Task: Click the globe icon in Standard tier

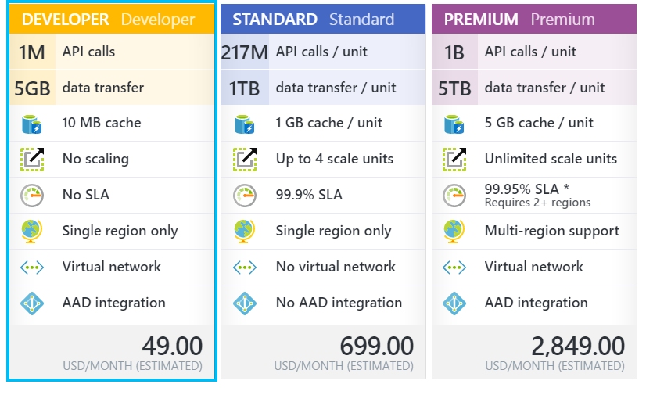Action: click(x=245, y=231)
